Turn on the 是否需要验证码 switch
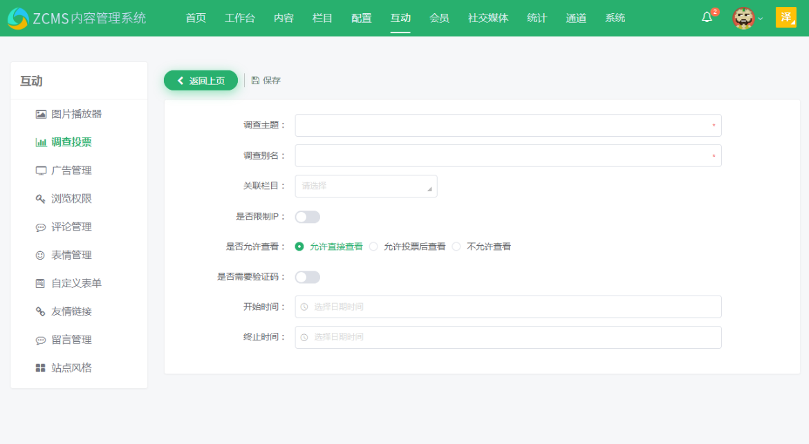 tap(307, 276)
